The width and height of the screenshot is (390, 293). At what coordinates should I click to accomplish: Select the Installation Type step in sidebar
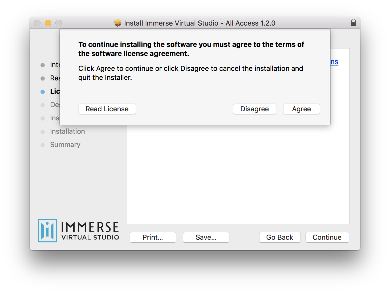[x=54, y=118]
